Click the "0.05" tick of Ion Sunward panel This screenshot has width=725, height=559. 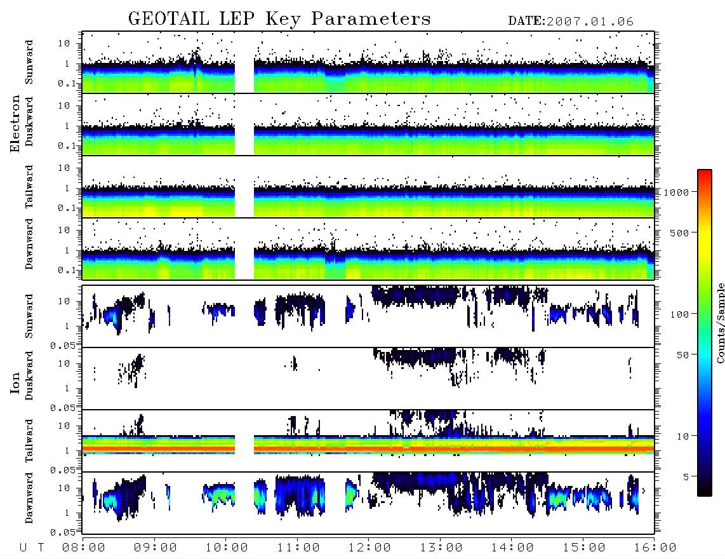coord(63,345)
